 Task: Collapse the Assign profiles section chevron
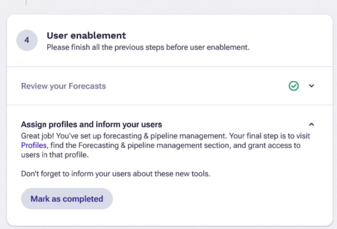(311, 124)
